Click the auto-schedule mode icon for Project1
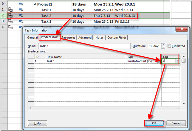192x131 pixels. tap(21, 4)
